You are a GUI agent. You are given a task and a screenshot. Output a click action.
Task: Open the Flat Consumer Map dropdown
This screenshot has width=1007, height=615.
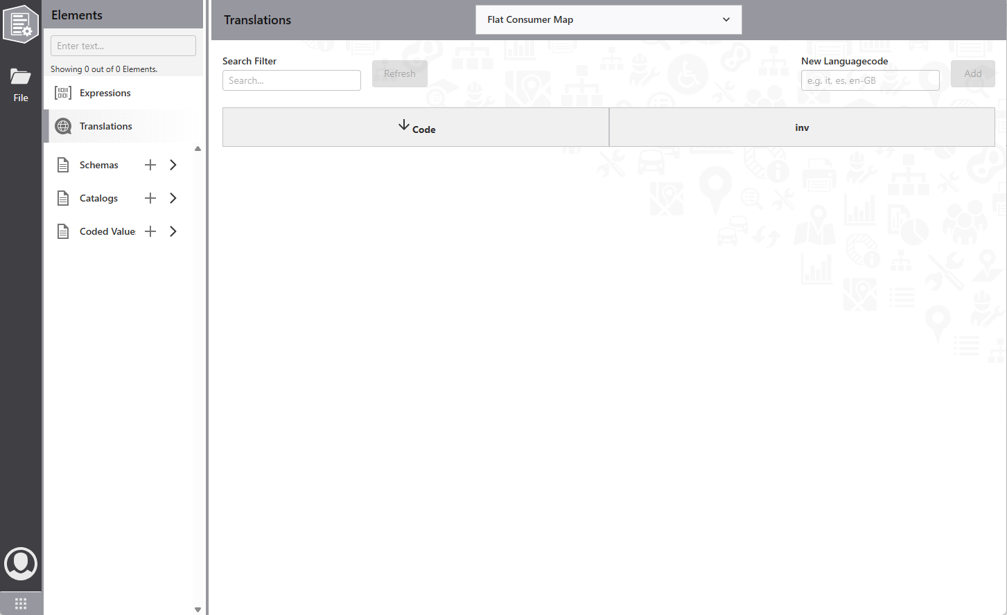point(608,19)
